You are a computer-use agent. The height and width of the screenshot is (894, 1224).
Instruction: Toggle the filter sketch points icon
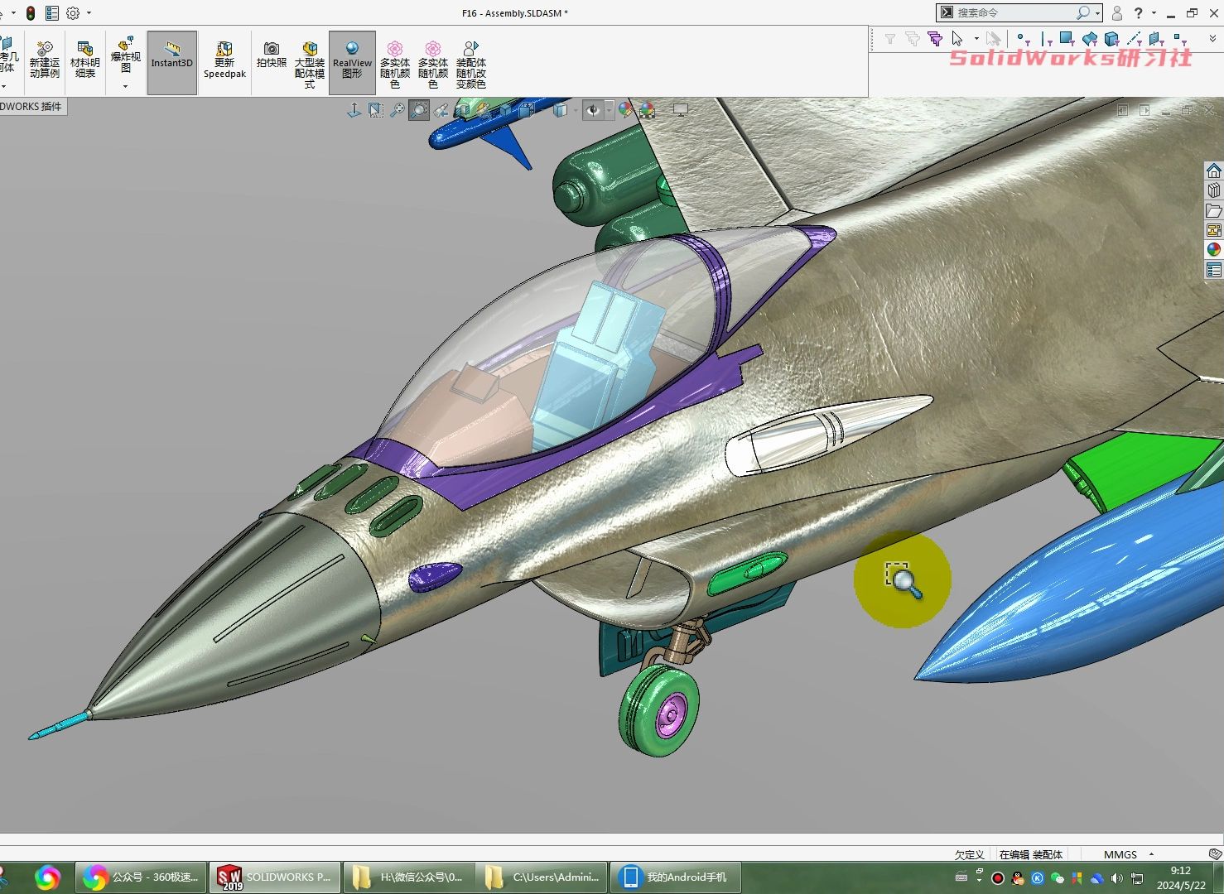pos(1179,39)
